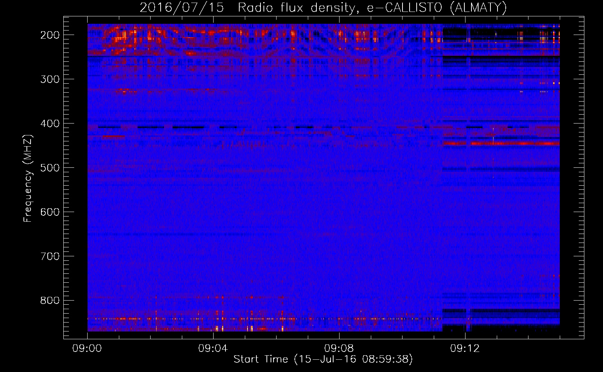603x372 pixels.
Task: Click the 09:00 time tick label
Action: click(x=88, y=349)
